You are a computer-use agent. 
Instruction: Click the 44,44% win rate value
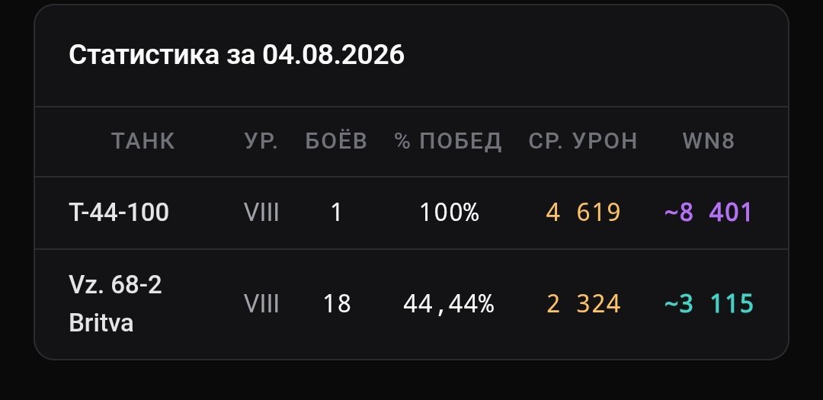point(449,304)
